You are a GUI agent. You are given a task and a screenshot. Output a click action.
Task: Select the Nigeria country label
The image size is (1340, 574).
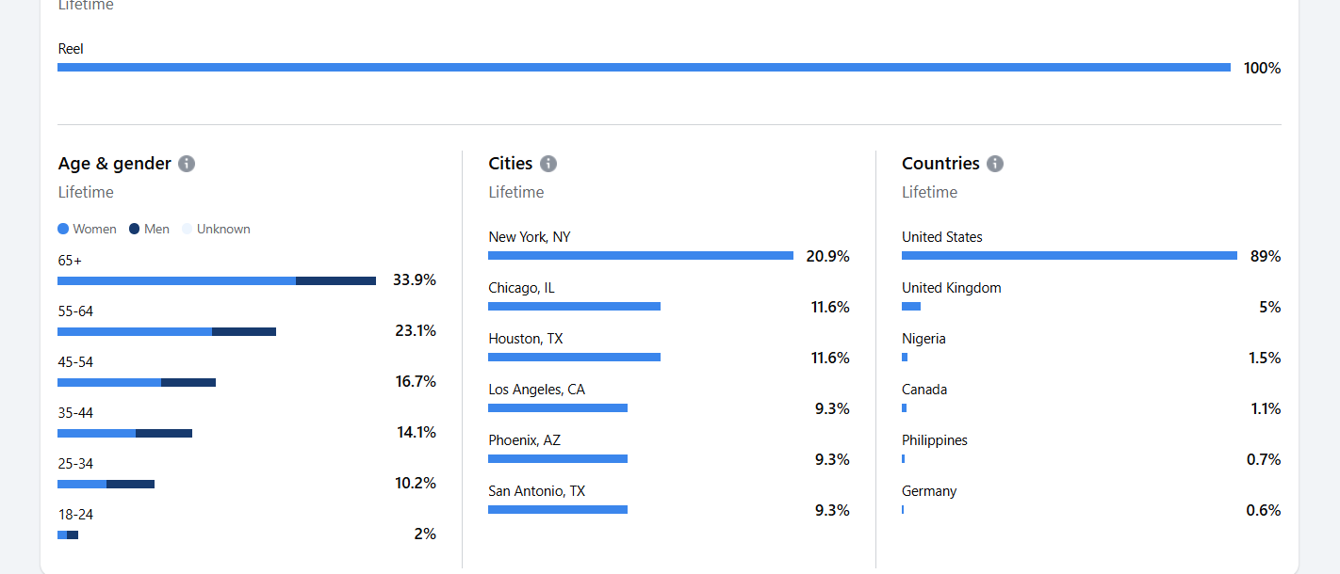[923, 339]
